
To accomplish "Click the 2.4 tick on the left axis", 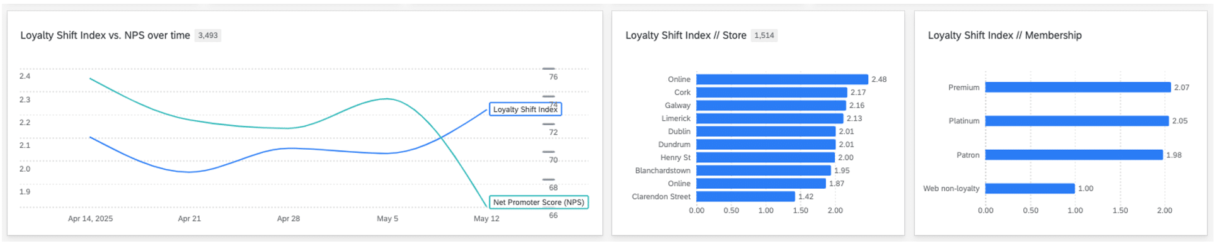I will (x=25, y=76).
